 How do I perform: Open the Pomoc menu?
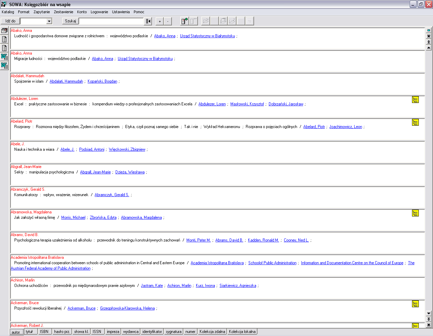139,12
